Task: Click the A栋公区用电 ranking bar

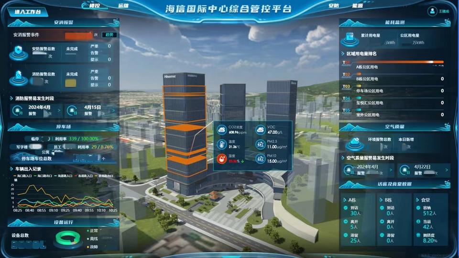Action: 393,62
